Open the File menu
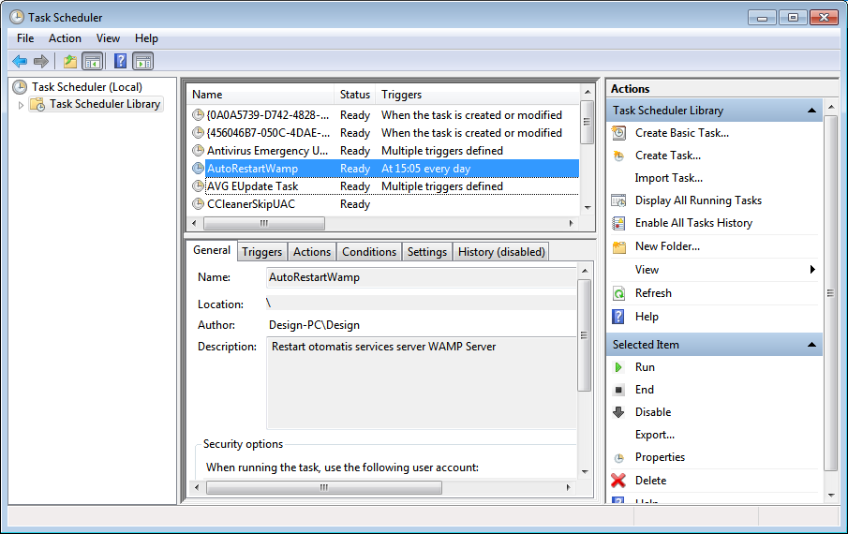This screenshot has height=534, width=848. (25, 38)
